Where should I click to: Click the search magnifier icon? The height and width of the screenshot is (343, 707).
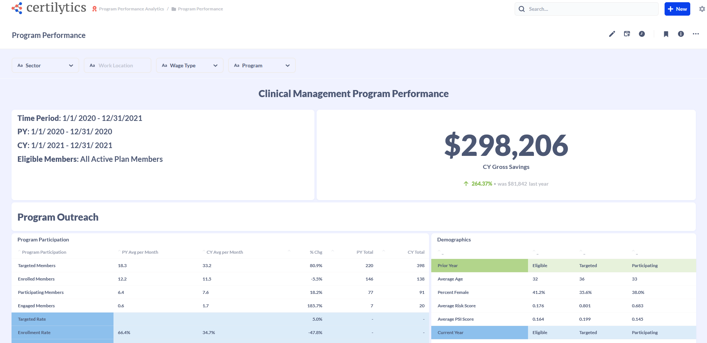pyautogui.click(x=522, y=9)
